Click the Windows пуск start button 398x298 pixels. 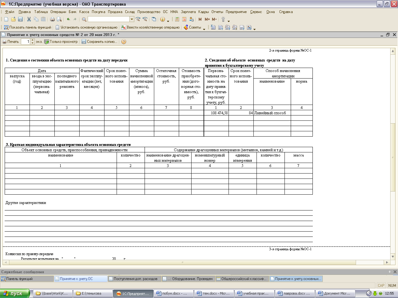click(15, 293)
